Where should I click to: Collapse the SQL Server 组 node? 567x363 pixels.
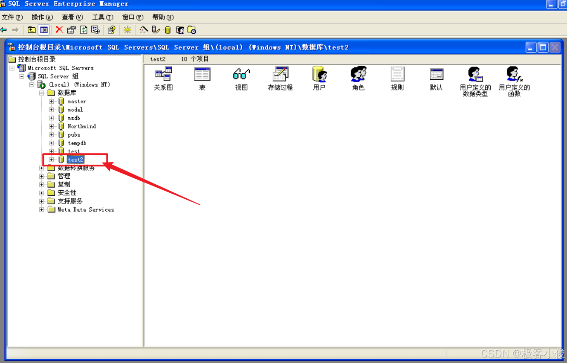pos(22,76)
